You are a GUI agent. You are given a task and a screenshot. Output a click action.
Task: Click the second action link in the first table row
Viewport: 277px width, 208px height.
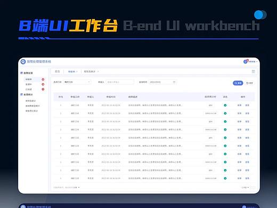coord(247,105)
